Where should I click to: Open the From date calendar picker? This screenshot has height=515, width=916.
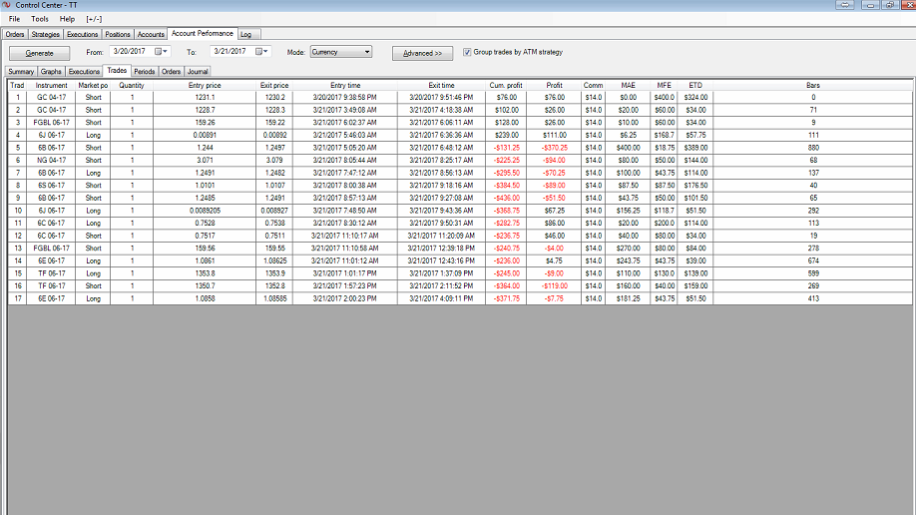pyautogui.click(x=162, y=52)
